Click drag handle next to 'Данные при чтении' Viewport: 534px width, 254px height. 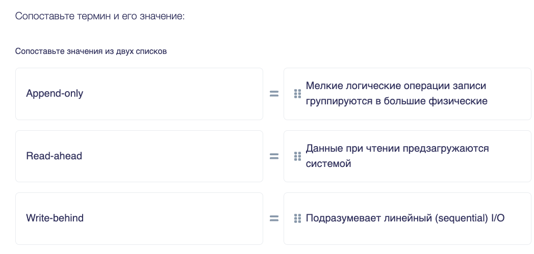pos(297,156)
